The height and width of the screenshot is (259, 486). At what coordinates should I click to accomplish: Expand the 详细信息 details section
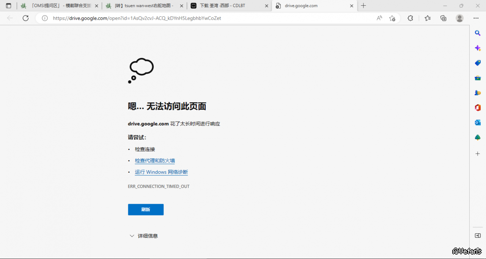click(x=143, y=236)
